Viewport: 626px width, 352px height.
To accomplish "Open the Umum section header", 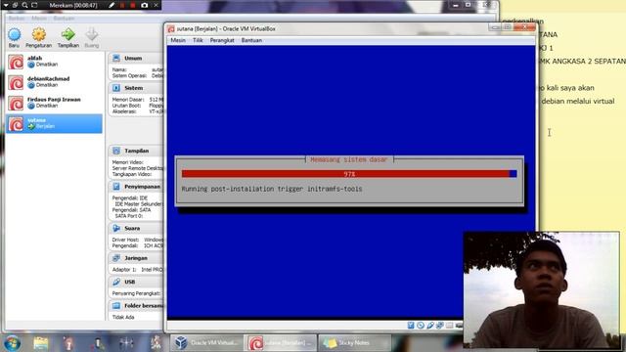I will coord(136,59).
